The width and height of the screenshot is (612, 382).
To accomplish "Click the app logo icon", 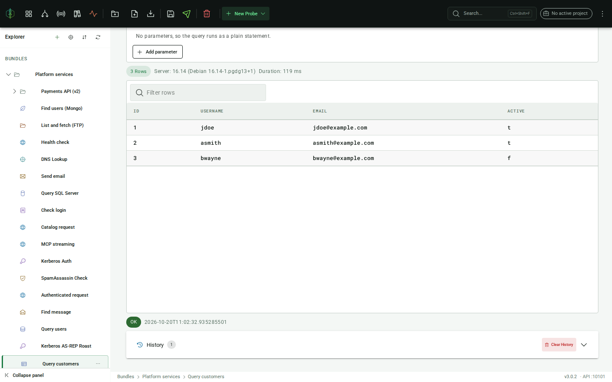I will click(10, 14).
